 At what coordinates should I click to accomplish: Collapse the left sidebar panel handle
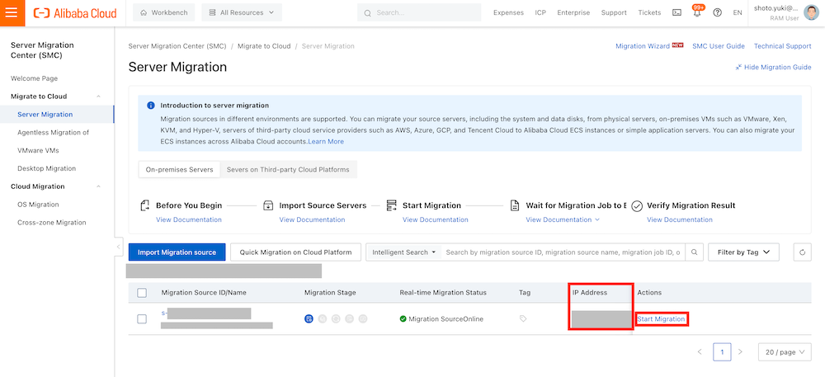[119, 246]
